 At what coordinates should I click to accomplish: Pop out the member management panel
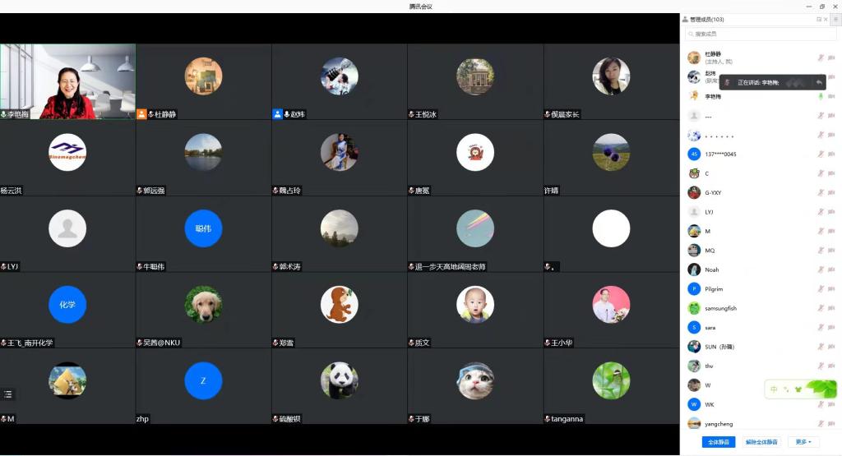pos(819,19)
